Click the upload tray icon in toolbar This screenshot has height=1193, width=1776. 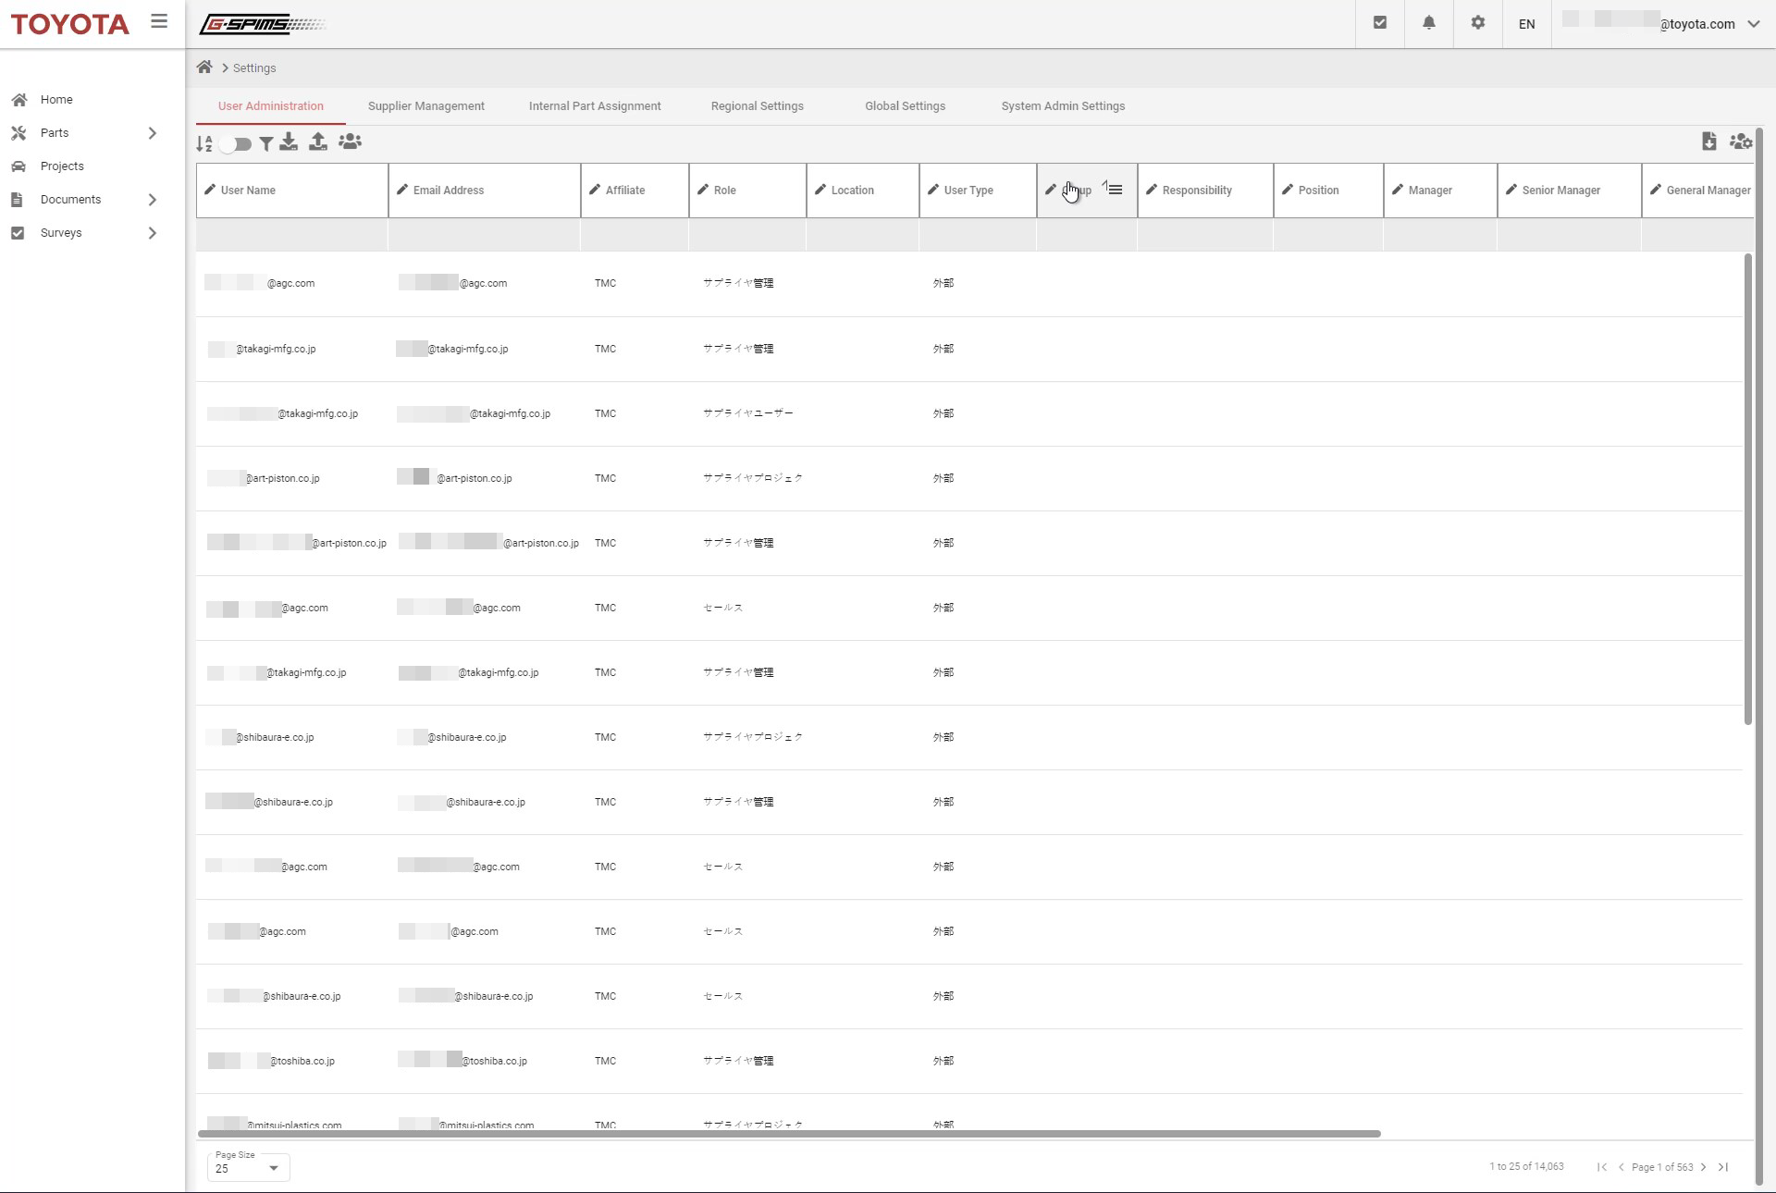317,141
